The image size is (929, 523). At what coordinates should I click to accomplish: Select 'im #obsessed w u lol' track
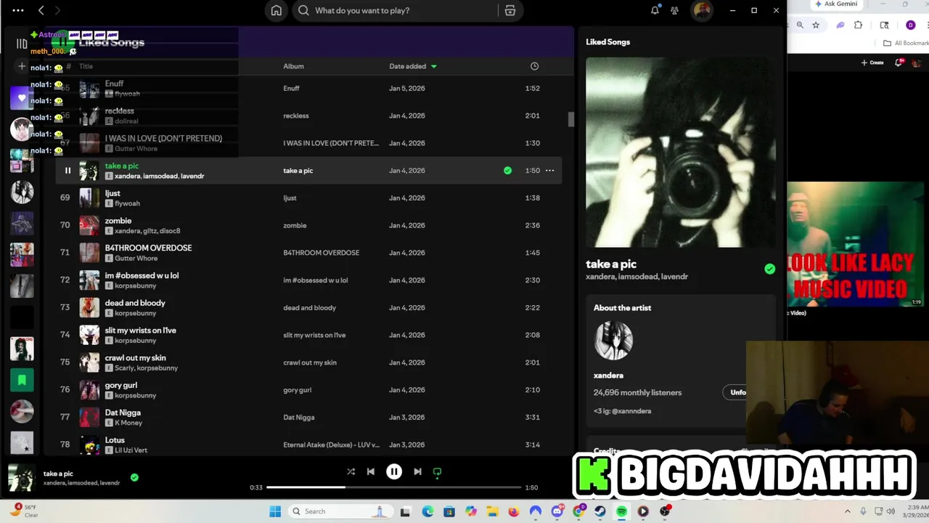tap(142, 275)
